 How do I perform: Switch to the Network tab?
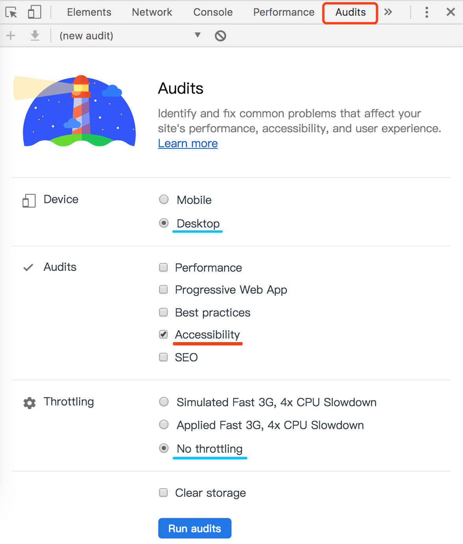(x=152, y=12)
